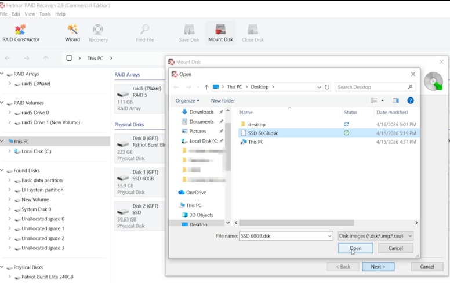Click the Recovery toolbar icon
The width and height of the screenshot is (450, 283).
tap(98, 33)
